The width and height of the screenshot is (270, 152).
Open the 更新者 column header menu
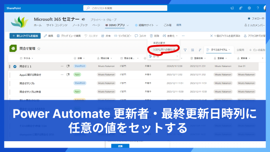pos(244,58)
